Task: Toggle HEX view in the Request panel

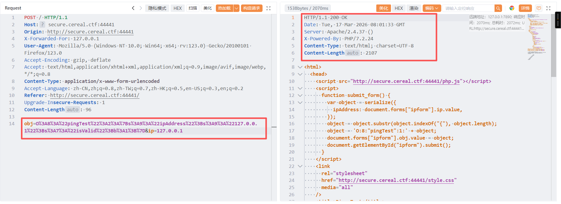Action: [x=178, y=8]
